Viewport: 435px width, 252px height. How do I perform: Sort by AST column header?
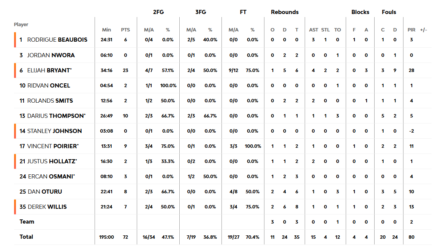point(313,30)
